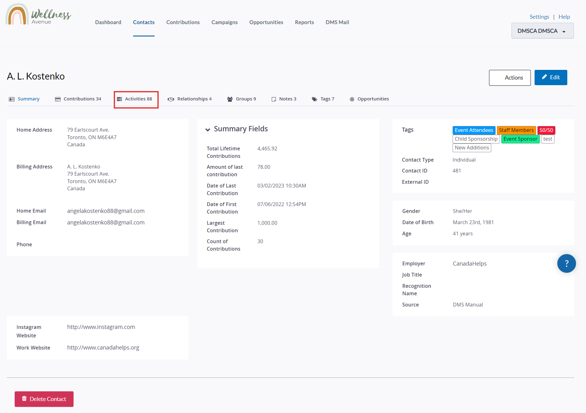The width and height of the screenshot is (586, 413).
Task: Click the Edit contact button
Action: 551,77
